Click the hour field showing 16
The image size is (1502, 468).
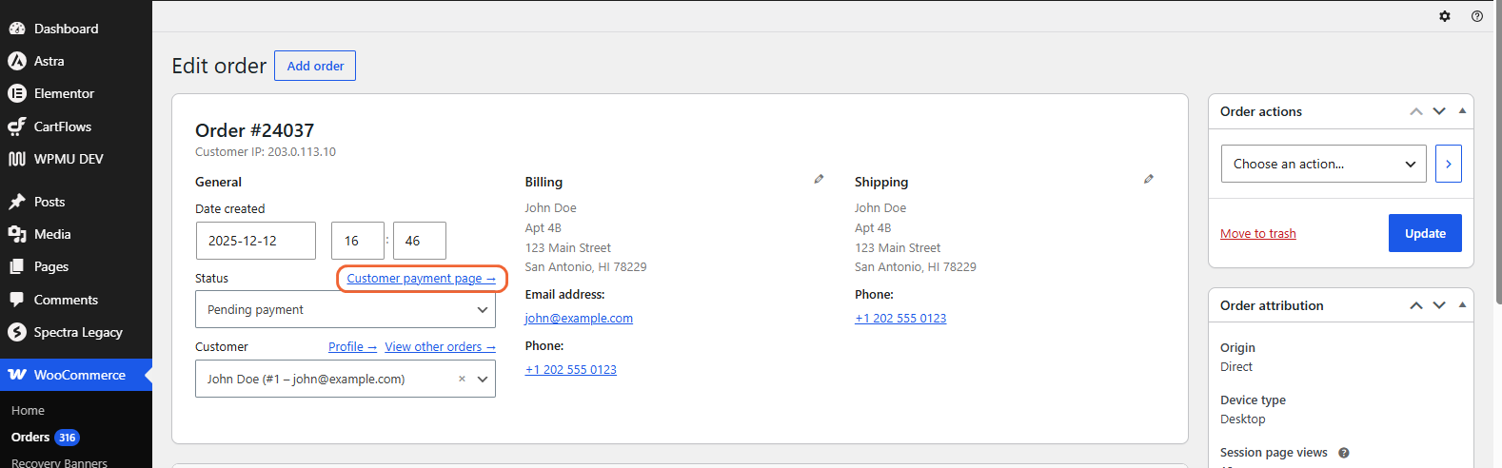pyautogui.click(x=358, y=241)
